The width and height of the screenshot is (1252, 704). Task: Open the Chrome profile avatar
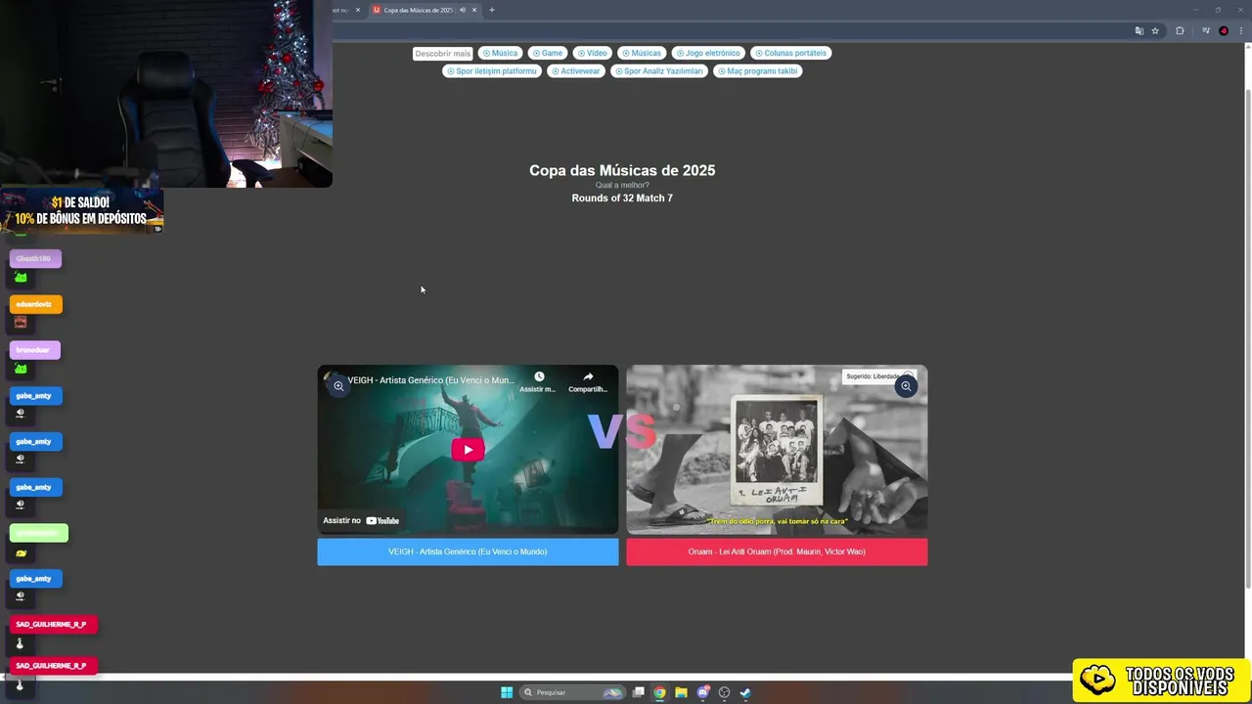tap(1224, 30)
